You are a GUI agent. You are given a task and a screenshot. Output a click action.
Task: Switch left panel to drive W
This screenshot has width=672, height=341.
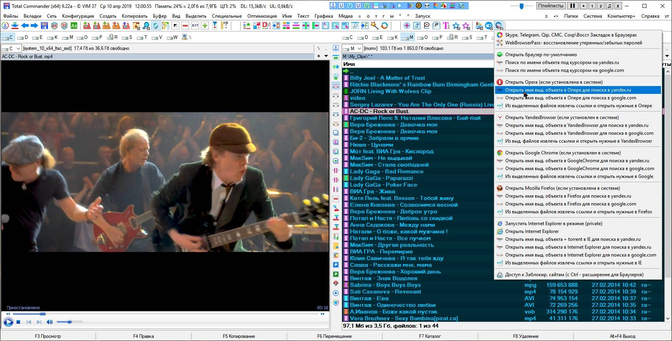(172, 37)
